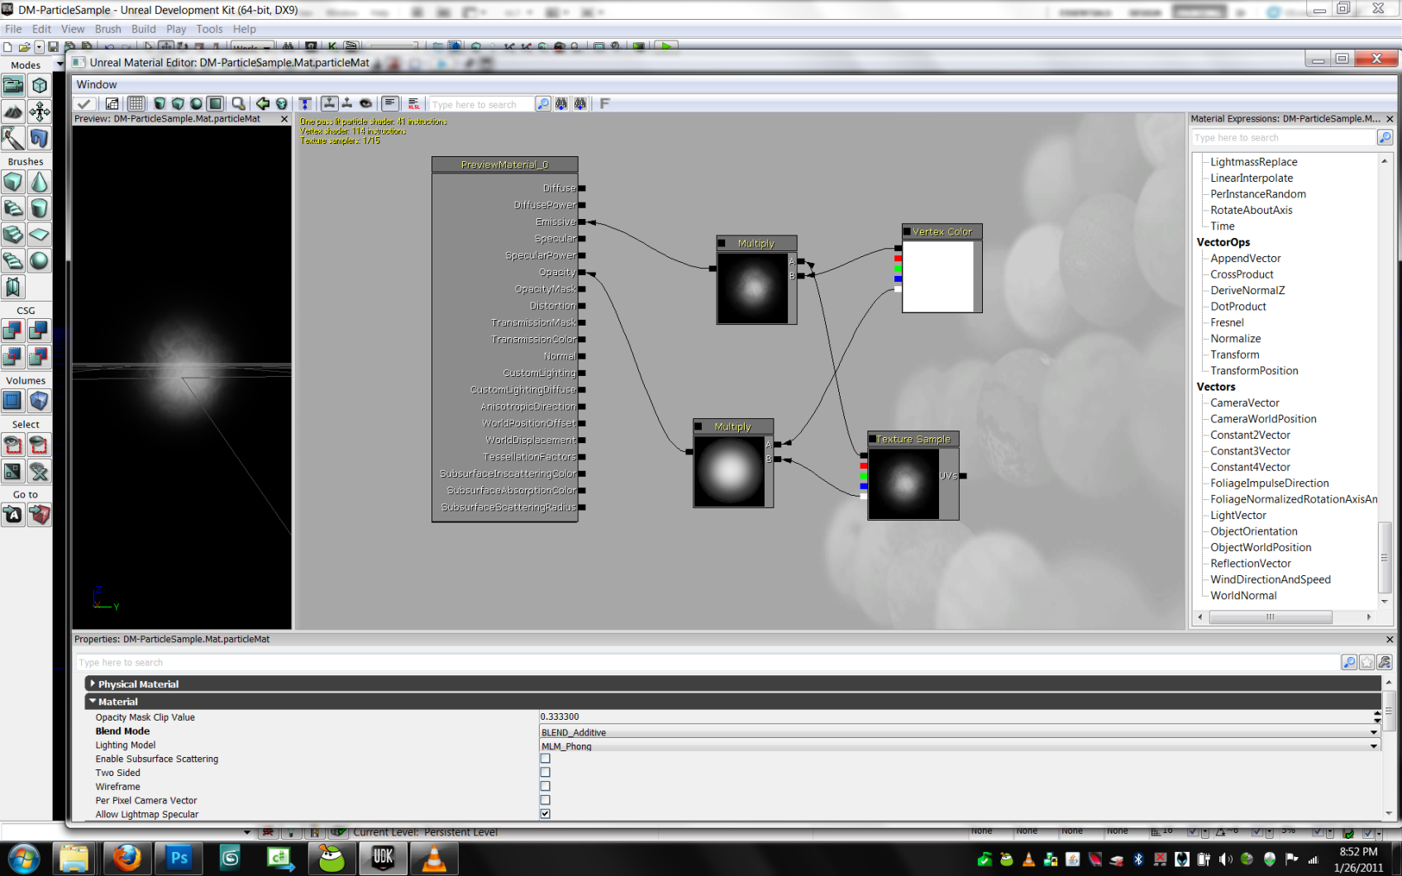Select the cone brush in Brushes
The height and width of the screenshot is (876, 1402).
[x=39, y=182]
